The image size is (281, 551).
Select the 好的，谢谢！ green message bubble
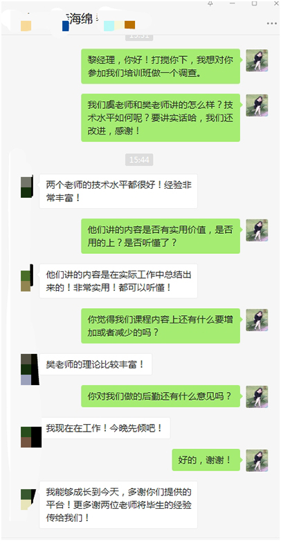[x=206, y=460]
